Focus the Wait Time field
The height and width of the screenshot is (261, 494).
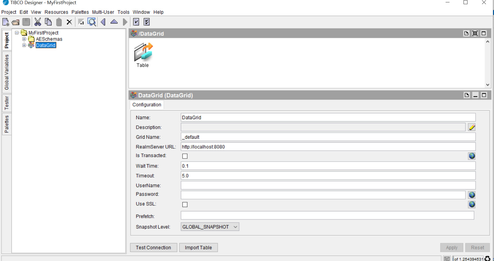click(x=328, y=166)
